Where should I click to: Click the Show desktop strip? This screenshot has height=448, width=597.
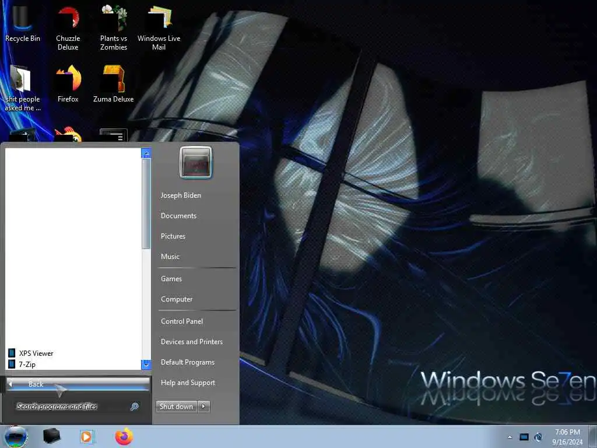(593, 436)
